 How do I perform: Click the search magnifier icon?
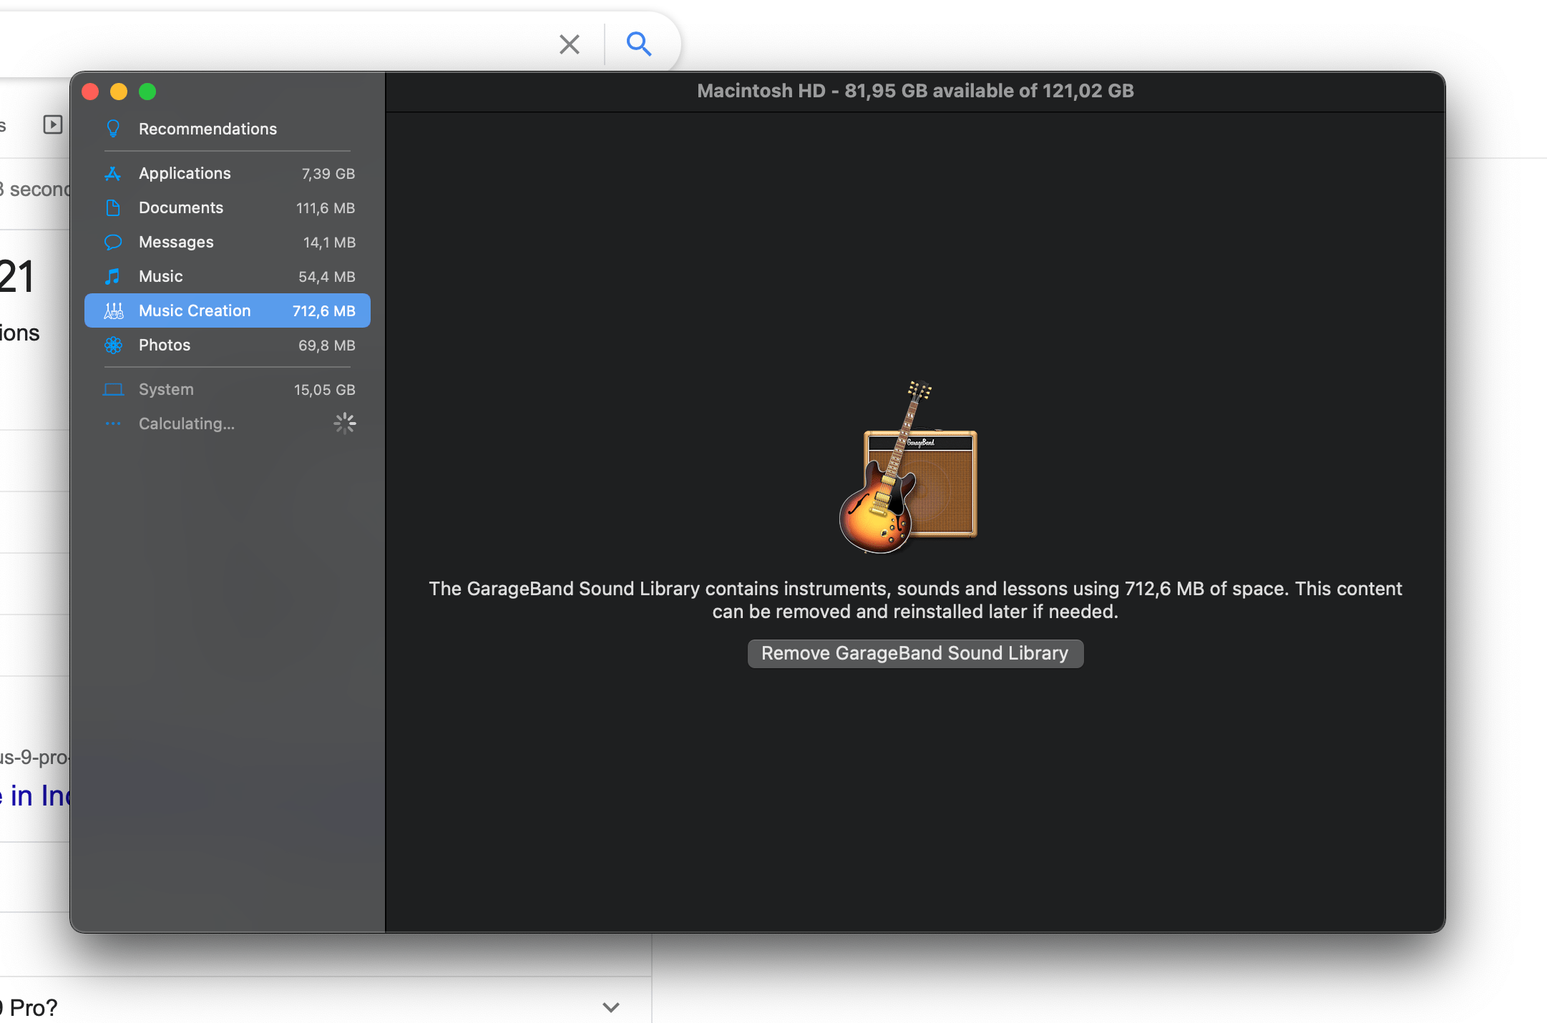(x=639, y=44)
